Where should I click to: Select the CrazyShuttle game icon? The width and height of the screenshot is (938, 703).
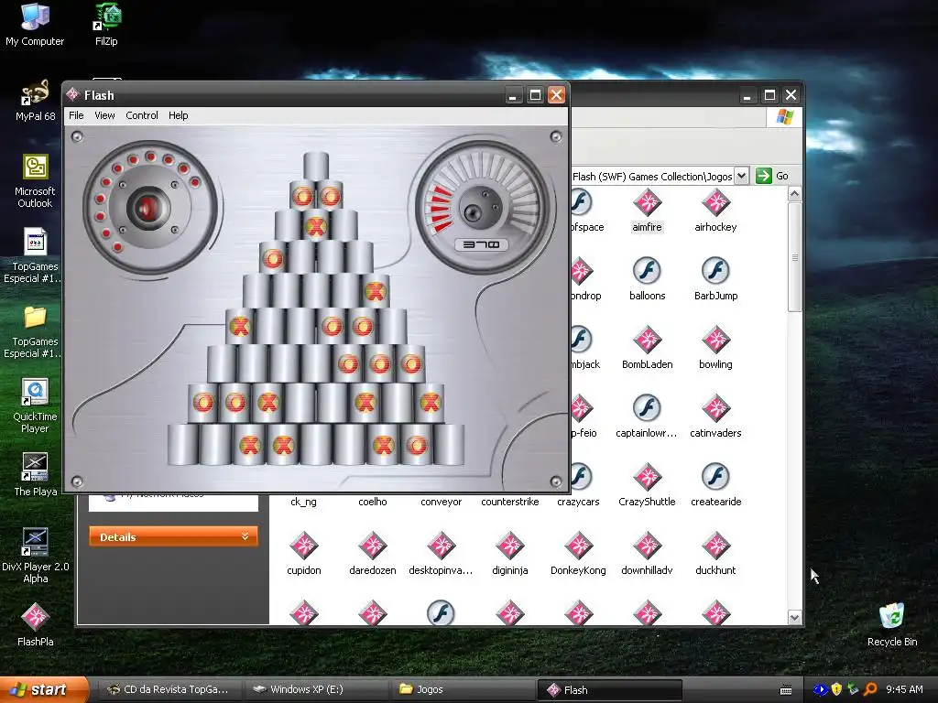(x=647, y=477)
